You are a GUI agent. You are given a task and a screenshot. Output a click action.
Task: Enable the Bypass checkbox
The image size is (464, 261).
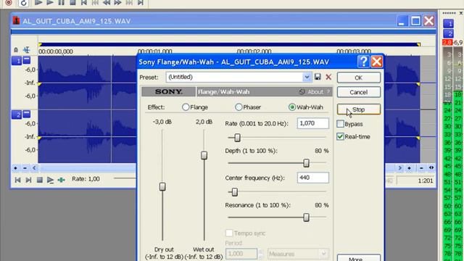click(x=340, y=124)
